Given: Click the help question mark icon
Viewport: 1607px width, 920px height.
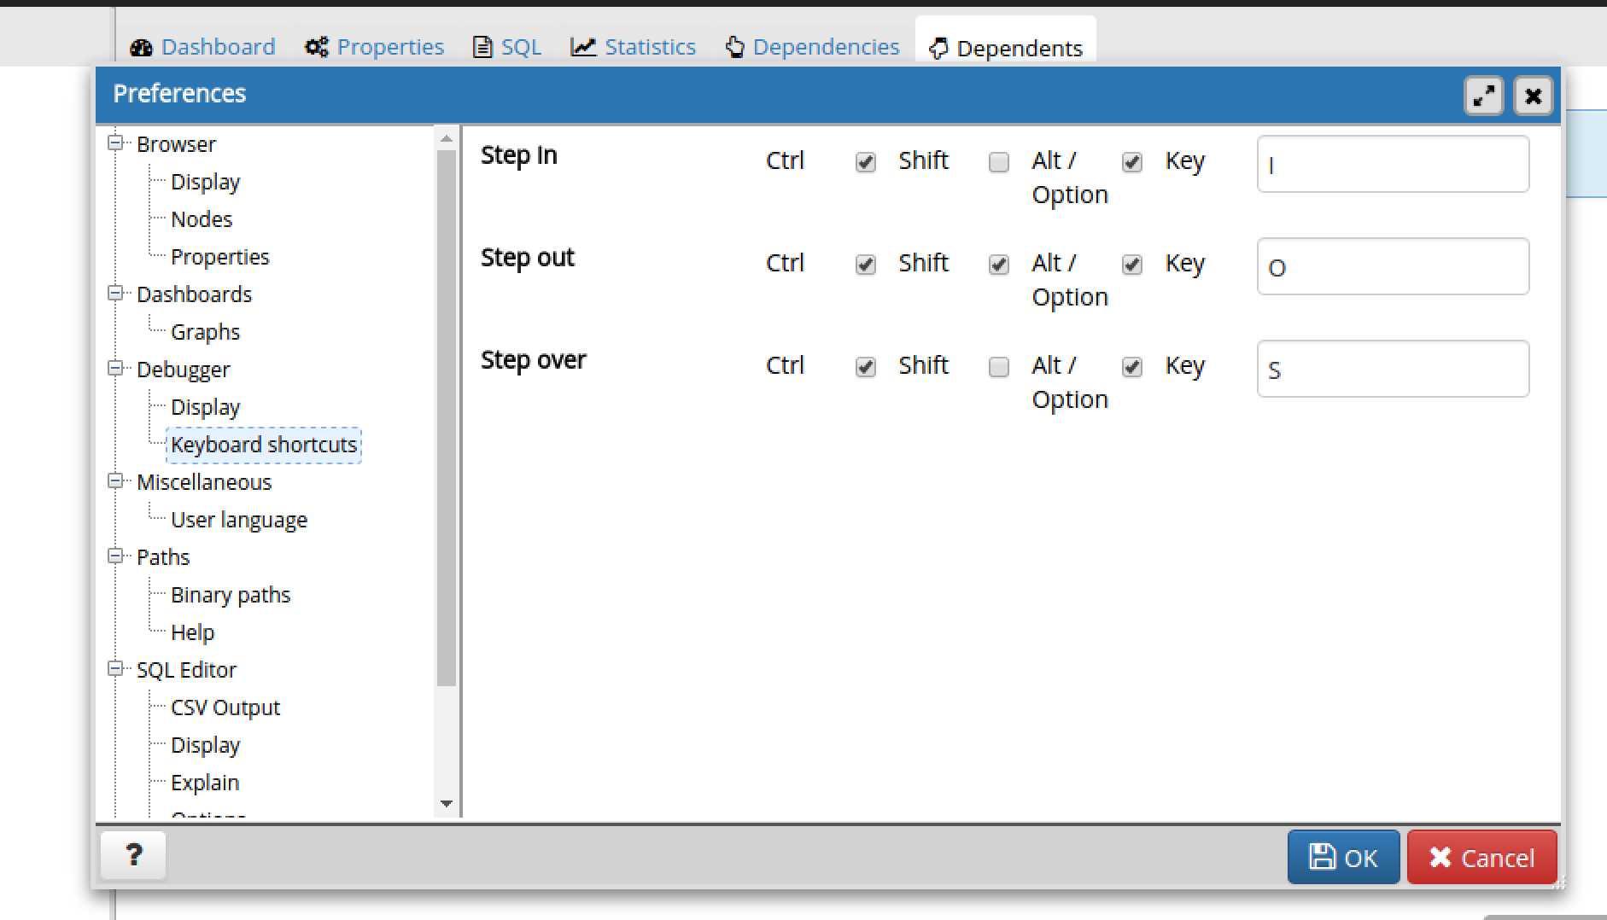Looking at the screenshot, I should point(133,855).
